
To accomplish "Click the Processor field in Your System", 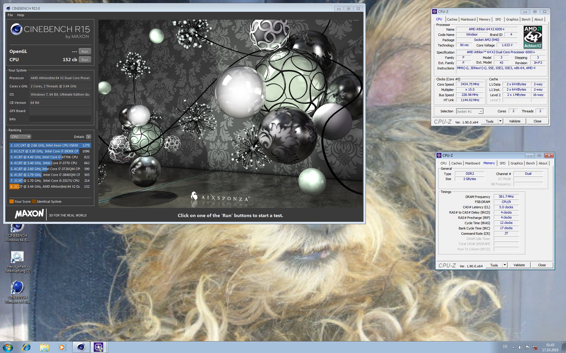I will pyautogui.click(x=60, y=78).
